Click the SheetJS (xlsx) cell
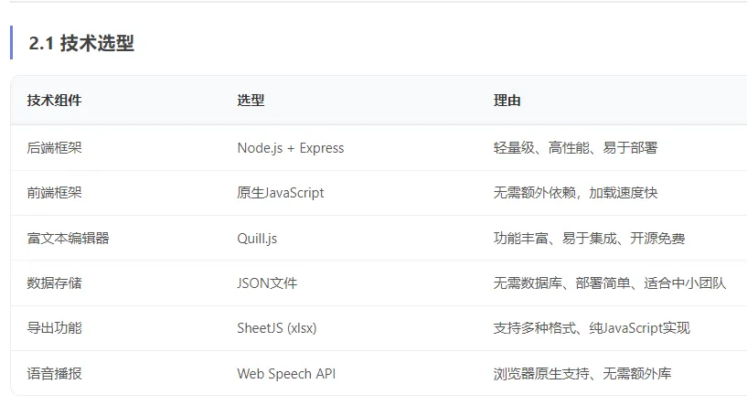 tap(277, 328)
